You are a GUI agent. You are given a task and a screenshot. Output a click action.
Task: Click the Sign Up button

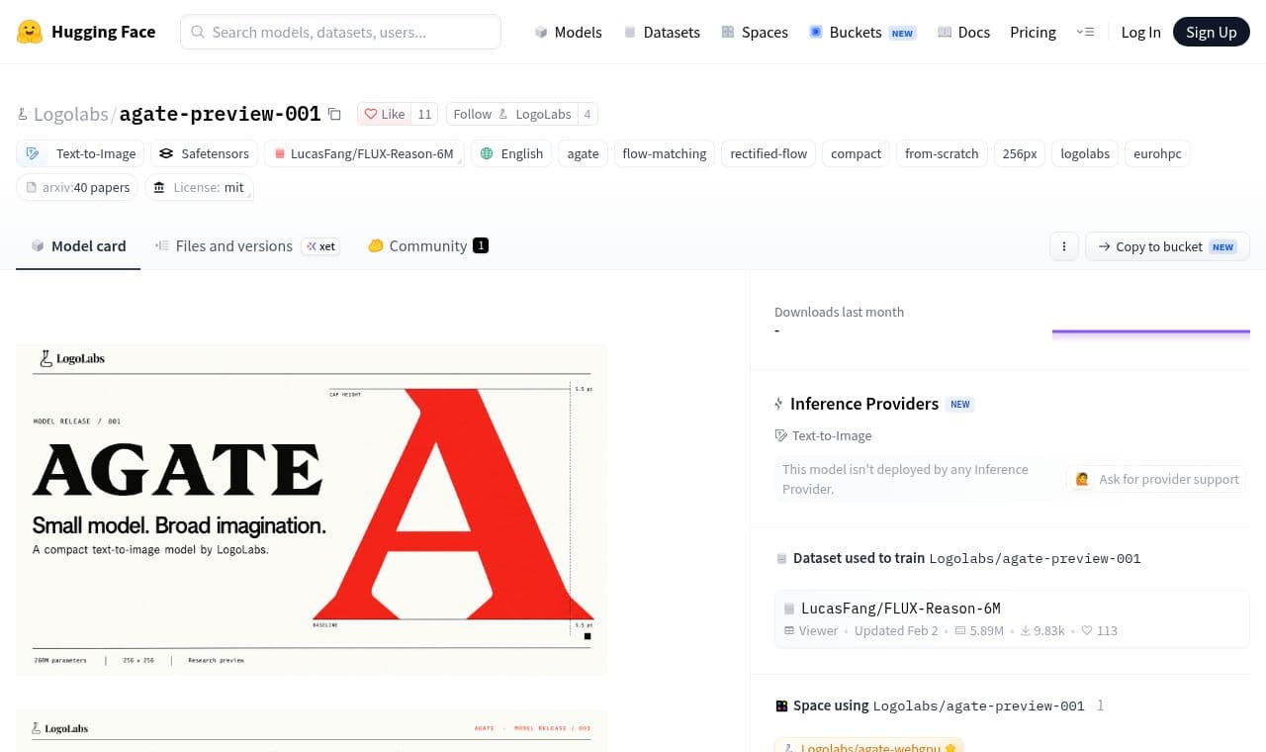[x=1212, y=32]
